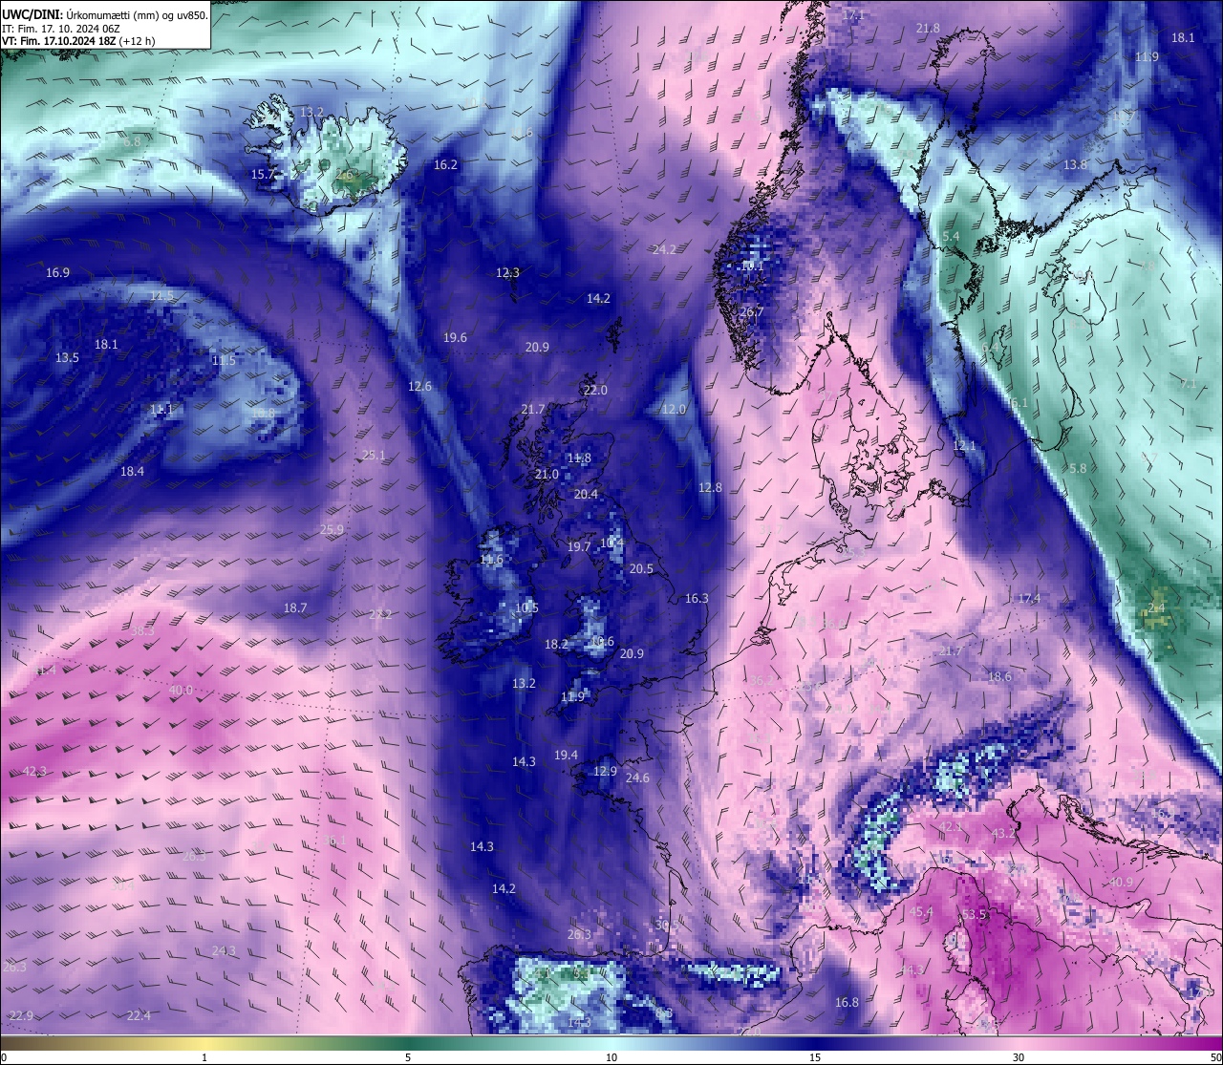Click the 40.0 value in the Atlantic
The image size is (1223, 1065).
tap(180, 690)
